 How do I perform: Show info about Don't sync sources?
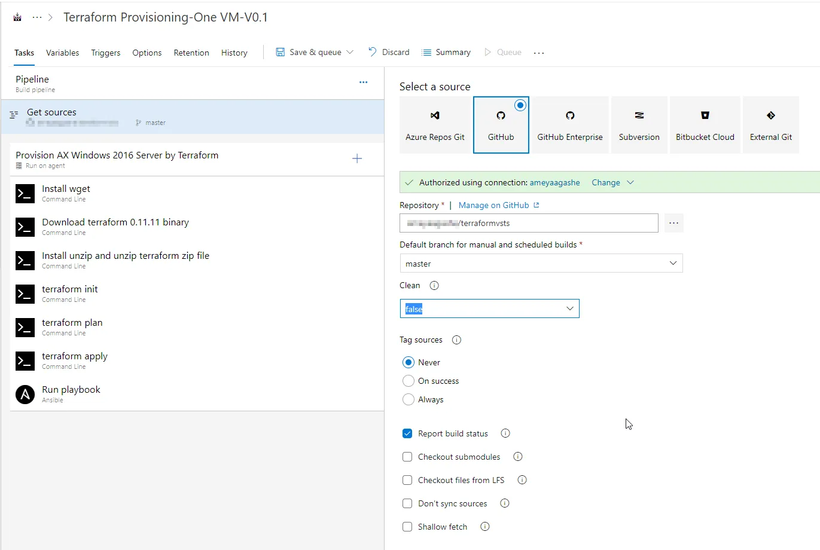coord(505,503)
